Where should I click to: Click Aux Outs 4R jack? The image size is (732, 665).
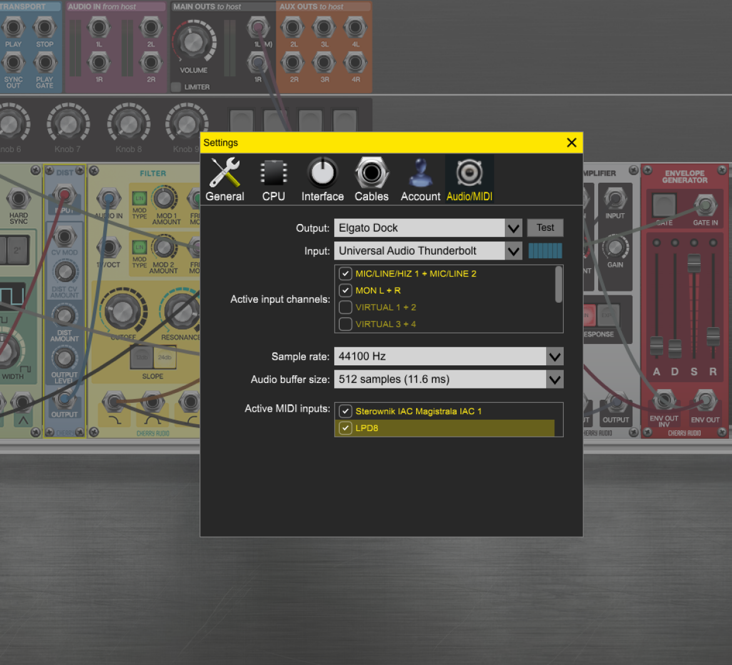(355, 62)
